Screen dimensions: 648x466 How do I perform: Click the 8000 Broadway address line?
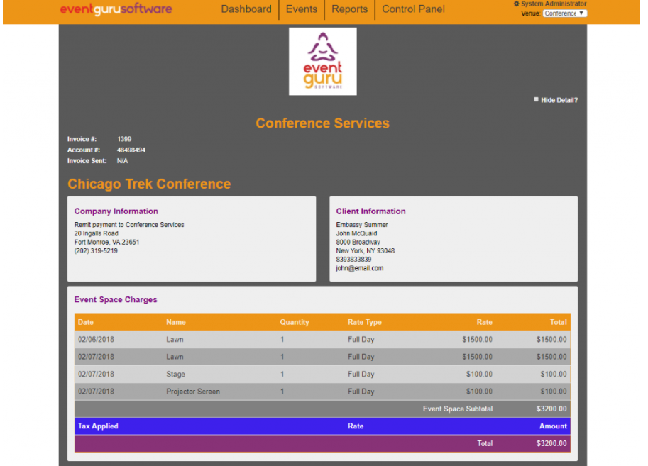tap(358, 242)
